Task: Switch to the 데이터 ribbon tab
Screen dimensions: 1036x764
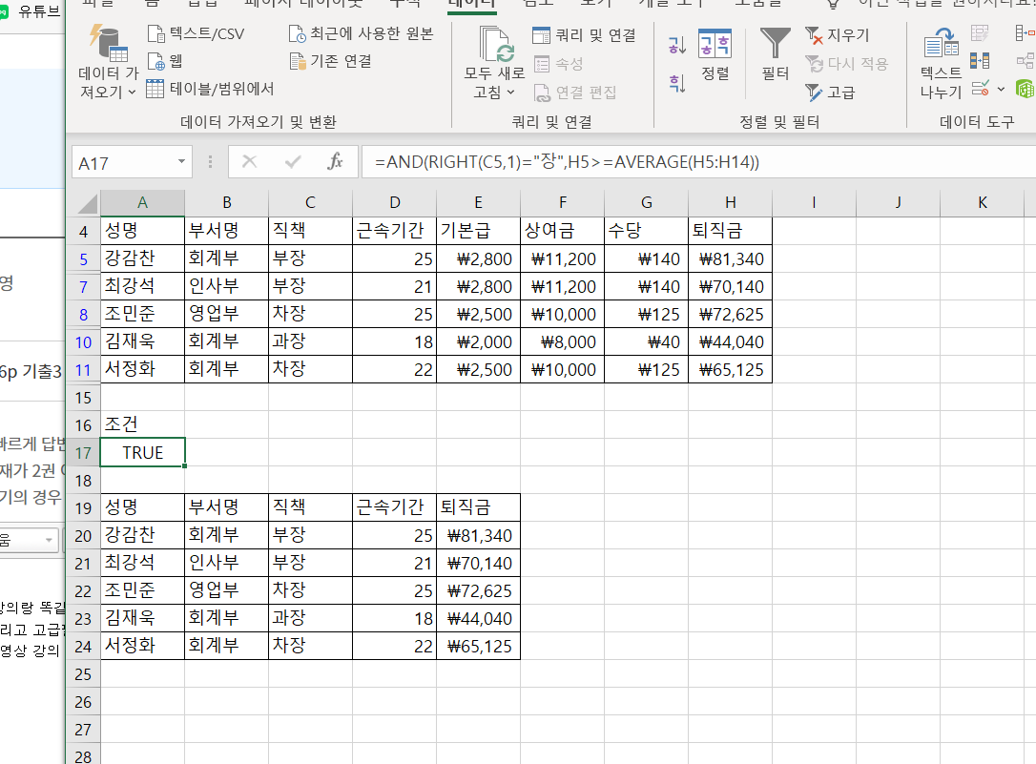Action: point(472,4)
